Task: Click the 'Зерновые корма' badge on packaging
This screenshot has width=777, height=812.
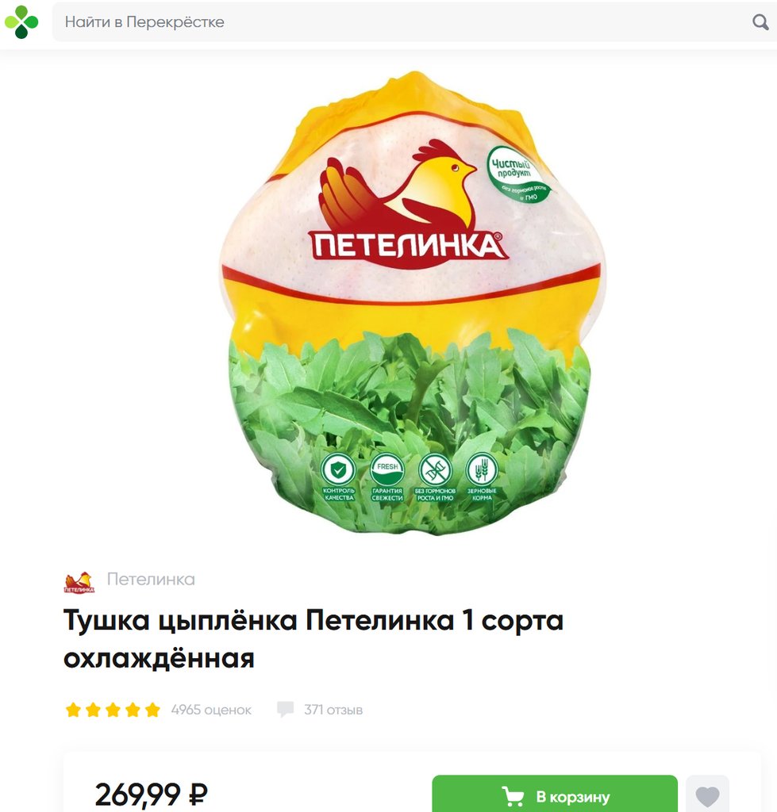Action: pos(482,477)
